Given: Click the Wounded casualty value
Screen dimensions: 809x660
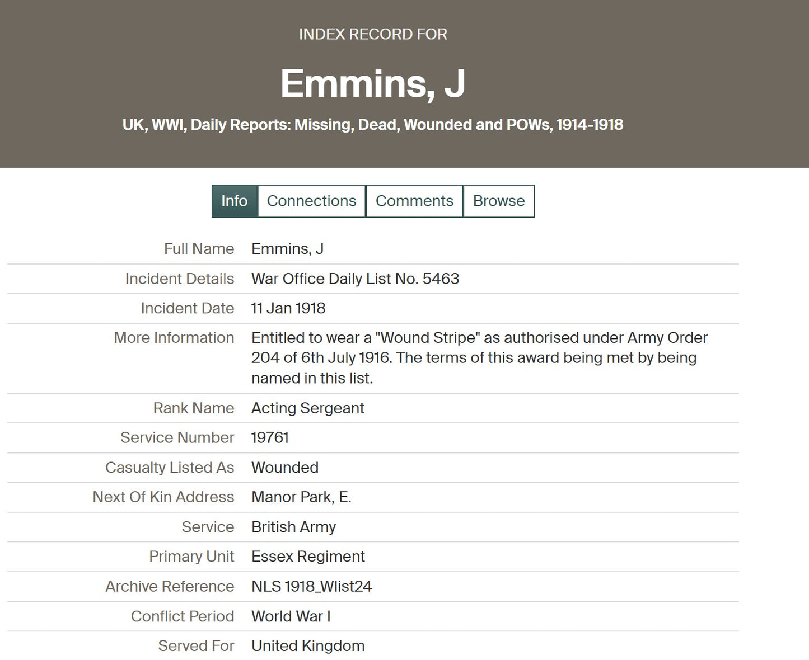Looking at the screenshot, I should click(x=284, y=468).
